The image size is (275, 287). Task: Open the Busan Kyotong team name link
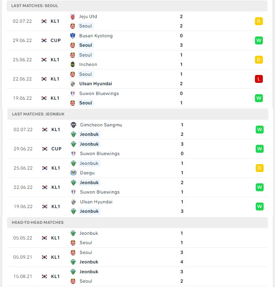coord(96,36)
